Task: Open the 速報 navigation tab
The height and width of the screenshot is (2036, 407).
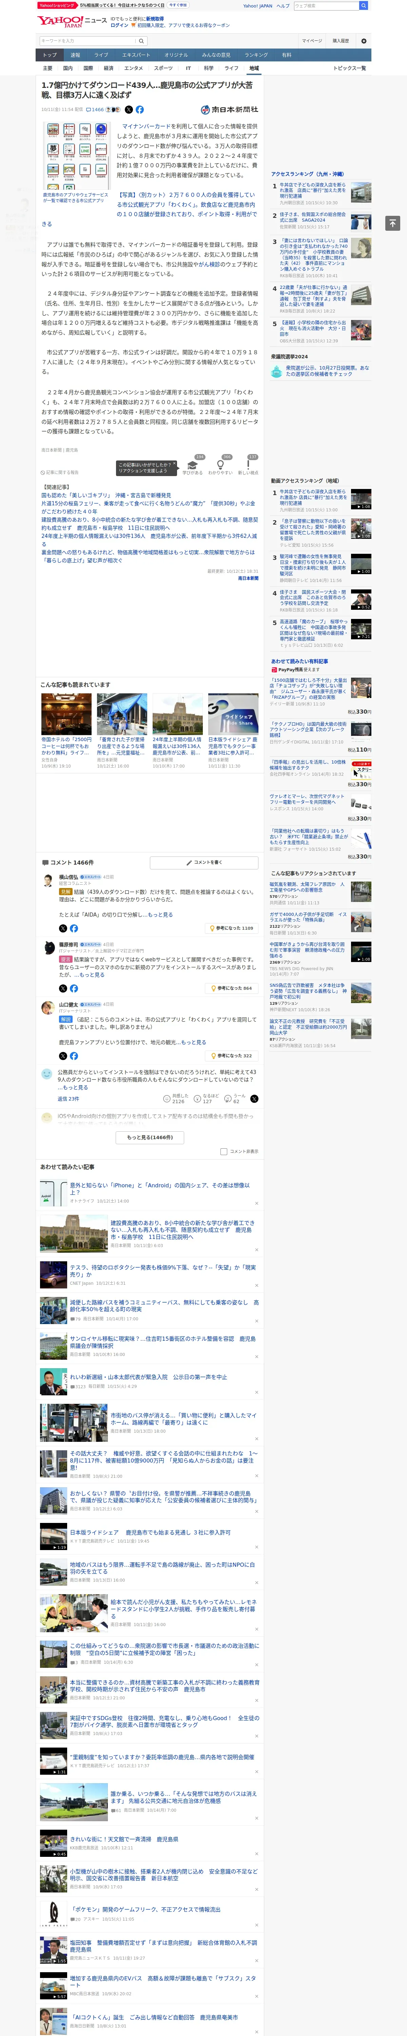Action: pos(75,55)
